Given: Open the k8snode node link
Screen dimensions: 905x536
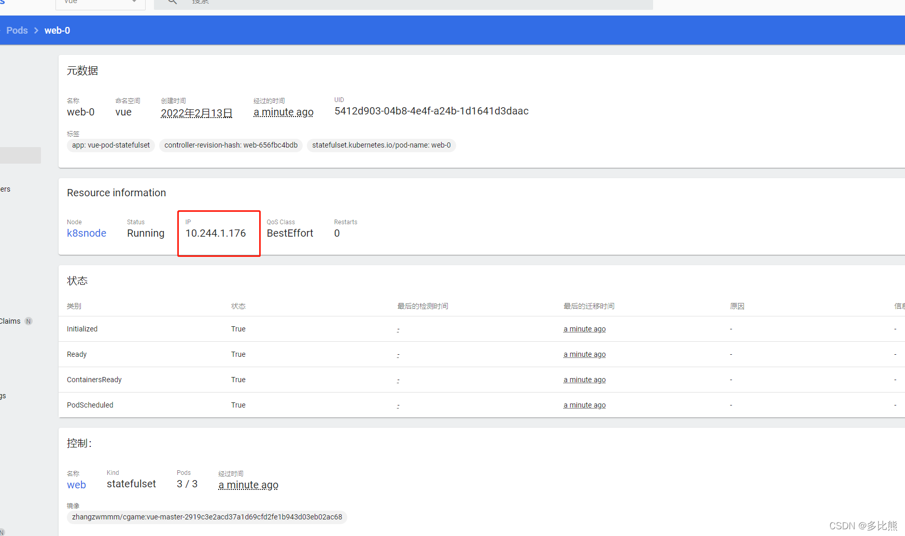Looking at the screenshot, I should click(x=87, y=233).
